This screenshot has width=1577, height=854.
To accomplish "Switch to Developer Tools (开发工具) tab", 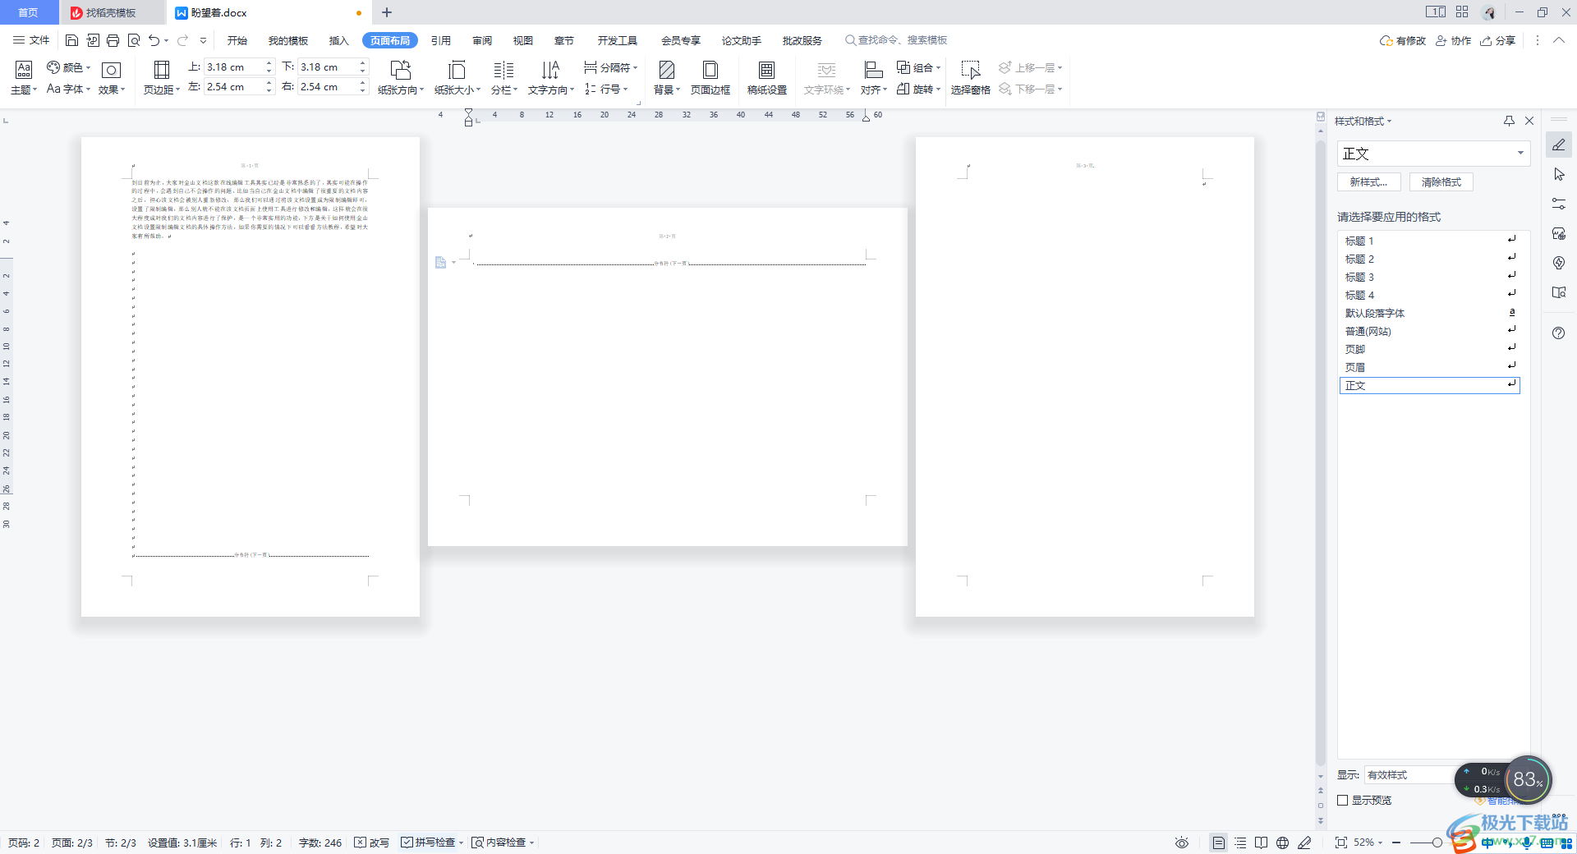I will pos(617,40).
